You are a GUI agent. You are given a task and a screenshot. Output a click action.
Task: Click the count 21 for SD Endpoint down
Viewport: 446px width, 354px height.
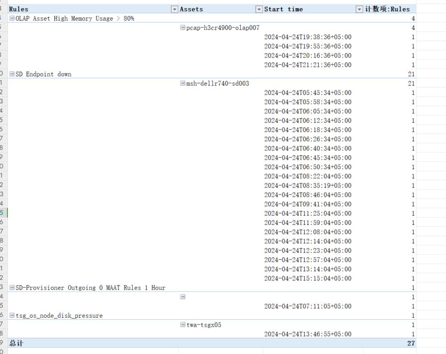[411, 74]
